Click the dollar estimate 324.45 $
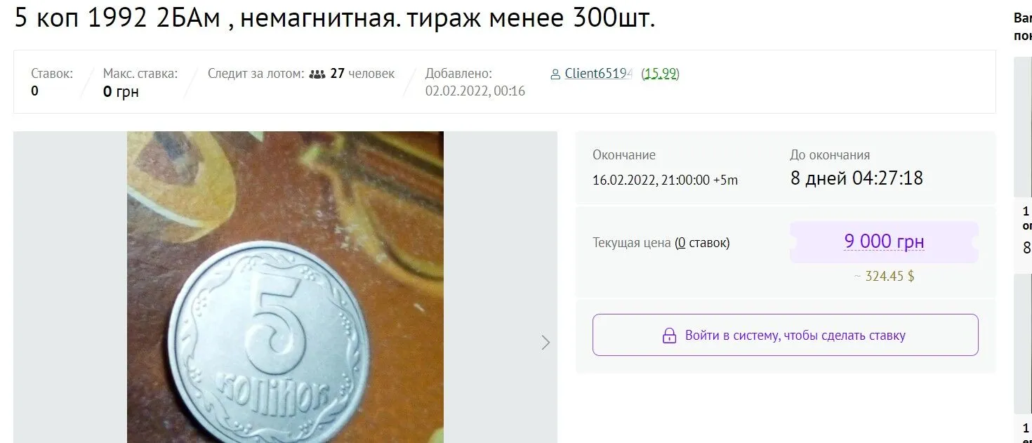The height and width of the screenshot is (443, 1032). [884, 276]
